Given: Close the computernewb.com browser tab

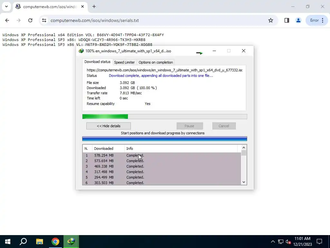Looking at the screenshot, I should tap(82, 6).
